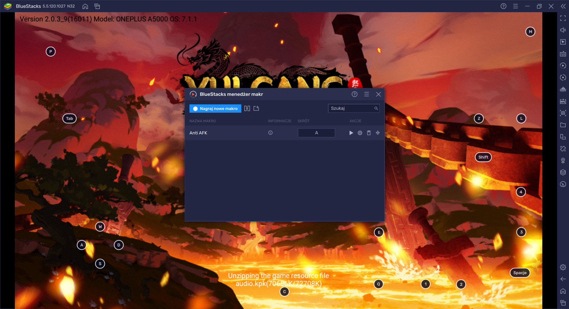
Task: Click the Install APK icon in sidebar
Action: (x=563, y=101)
